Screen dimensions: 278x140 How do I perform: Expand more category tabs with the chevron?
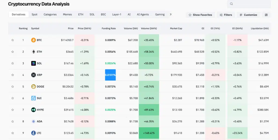tap(171, 15)
